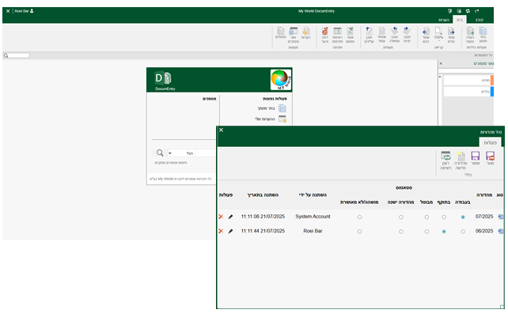Click the red X delete icon for Roei Bar row
Screen dimensions: 508x317
point(221,232)
